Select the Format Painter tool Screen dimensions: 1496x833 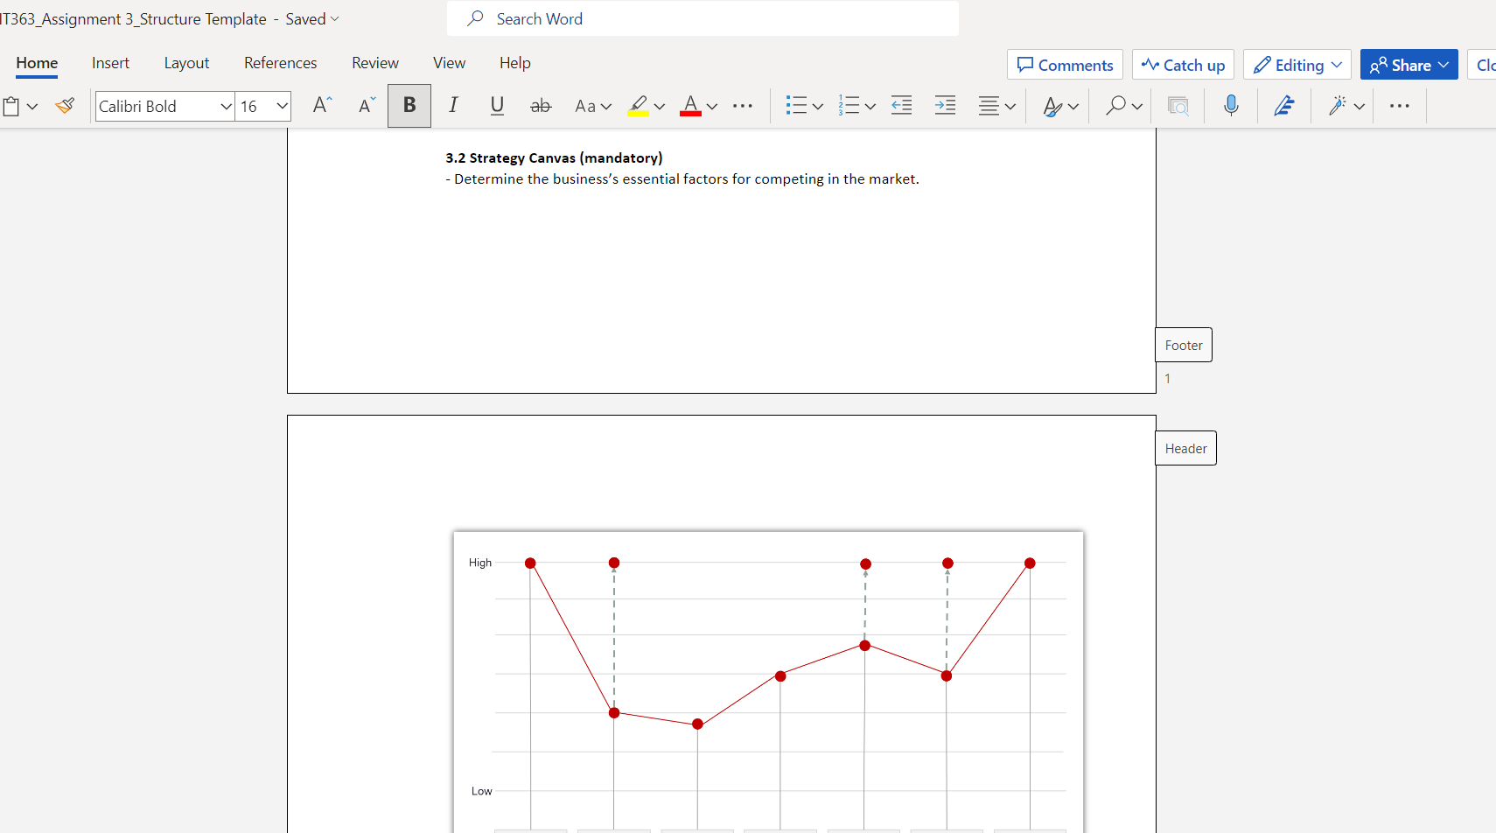[65, 106]
